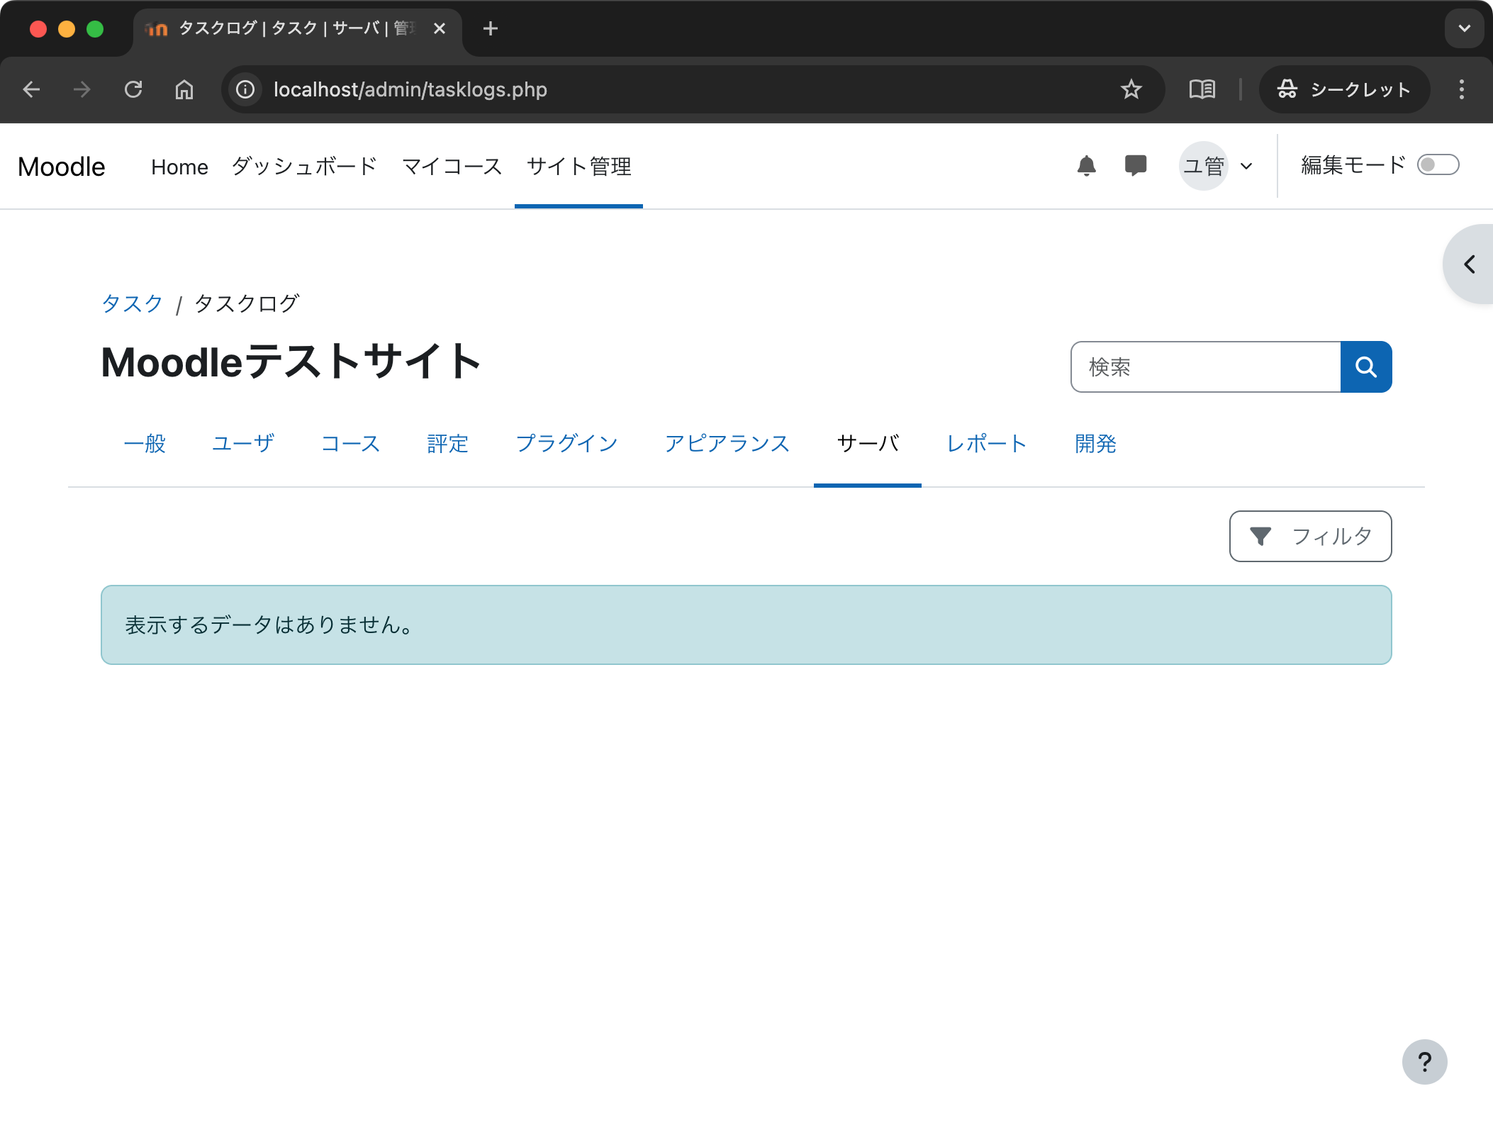Click the blue search magnifier button
This screenshot has width=1493, height=1130.
click(x=1365, y=367)
